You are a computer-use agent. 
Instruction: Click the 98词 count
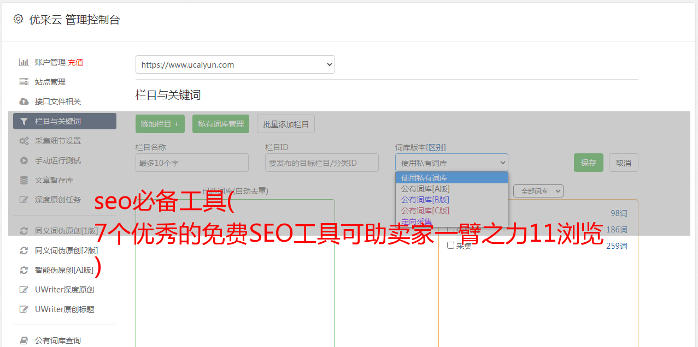tap(619, 213)
